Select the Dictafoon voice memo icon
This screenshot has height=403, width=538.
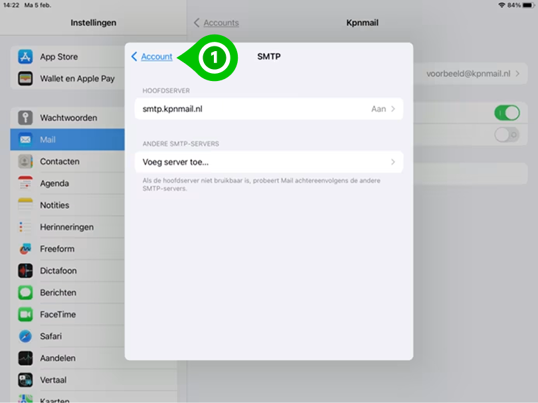pyautogui.click(x=25, y=270)
